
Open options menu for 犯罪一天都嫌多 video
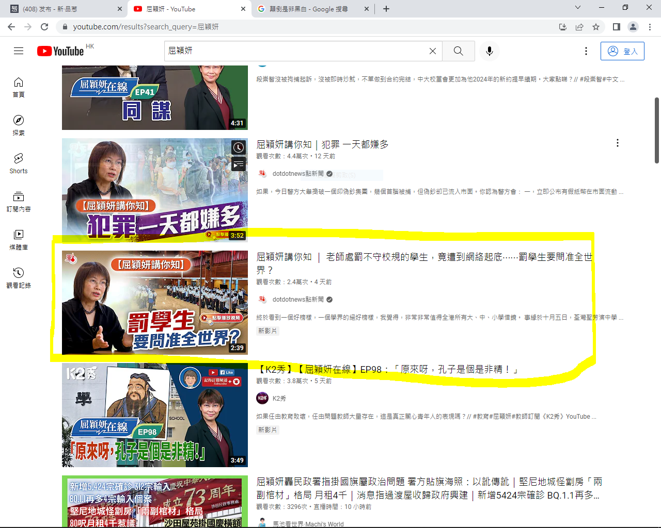point(617,143)
